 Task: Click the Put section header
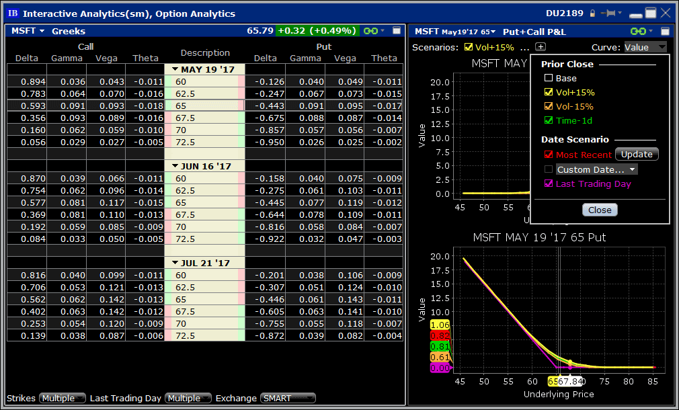pyautogui.click(x=324, y=46)
